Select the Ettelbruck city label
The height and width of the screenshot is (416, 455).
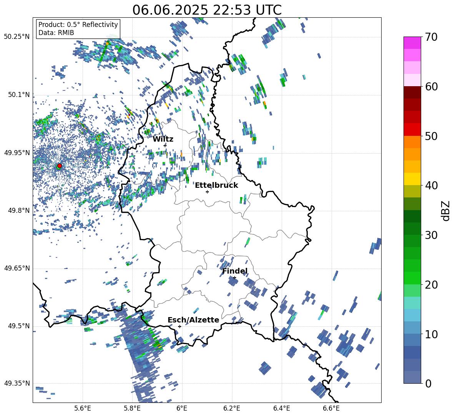coord(216,185)
